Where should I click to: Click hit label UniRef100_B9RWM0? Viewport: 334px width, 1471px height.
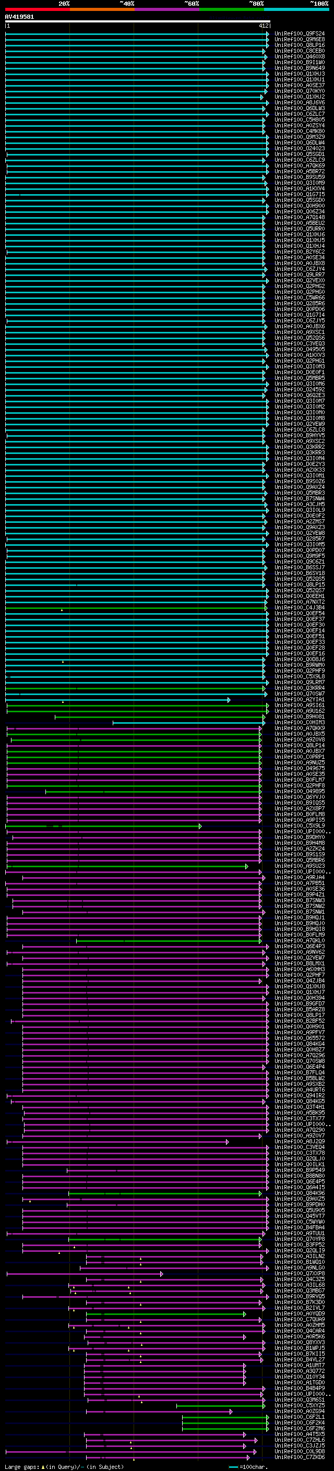pyautogui.click(x=300, y=665)
